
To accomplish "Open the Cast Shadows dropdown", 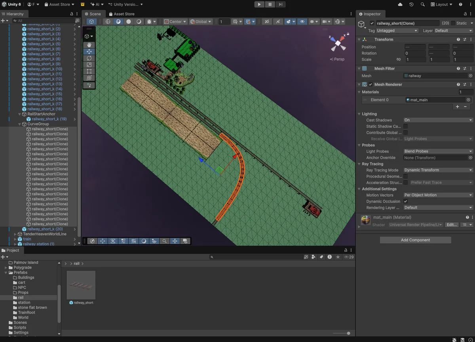I will (438, 120).
